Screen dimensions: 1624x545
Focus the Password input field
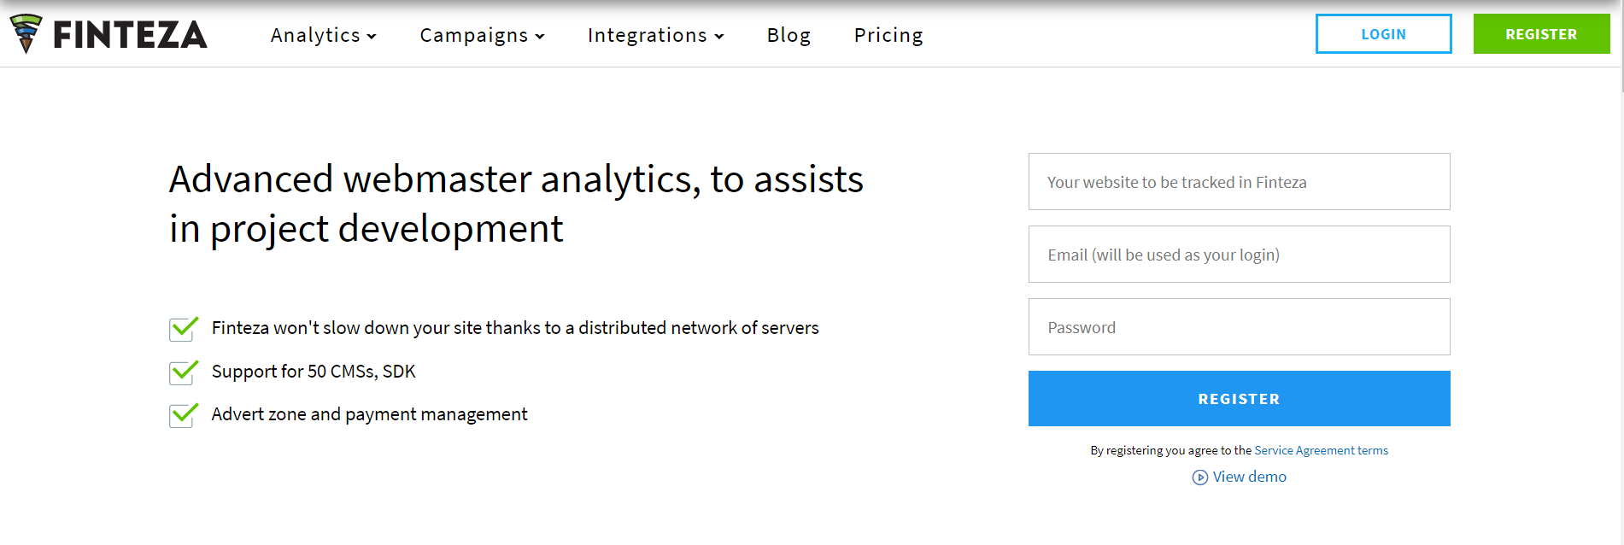pyautogui.click(x=1239, y=327)
